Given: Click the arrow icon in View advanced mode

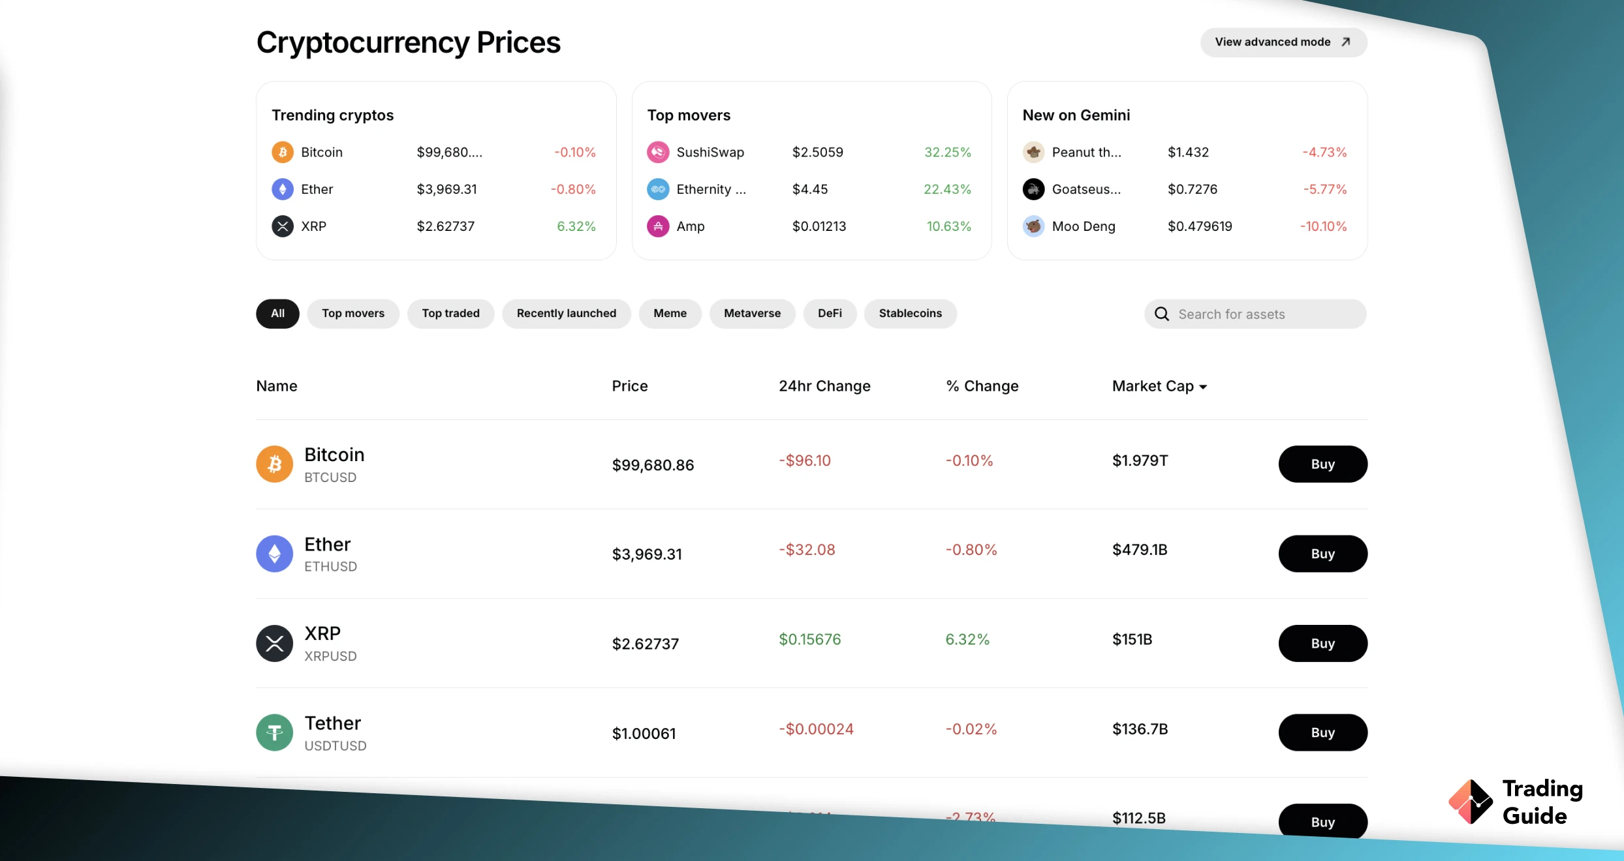Looking at the screenshot, I should click(1346, 42).
